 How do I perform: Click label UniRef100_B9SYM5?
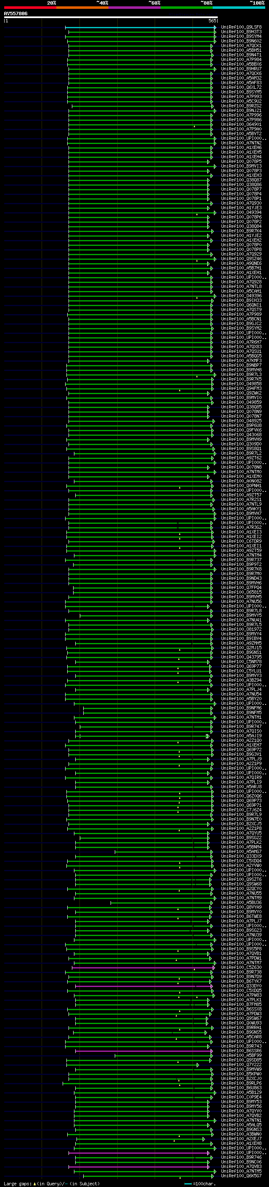click(241, 92)
